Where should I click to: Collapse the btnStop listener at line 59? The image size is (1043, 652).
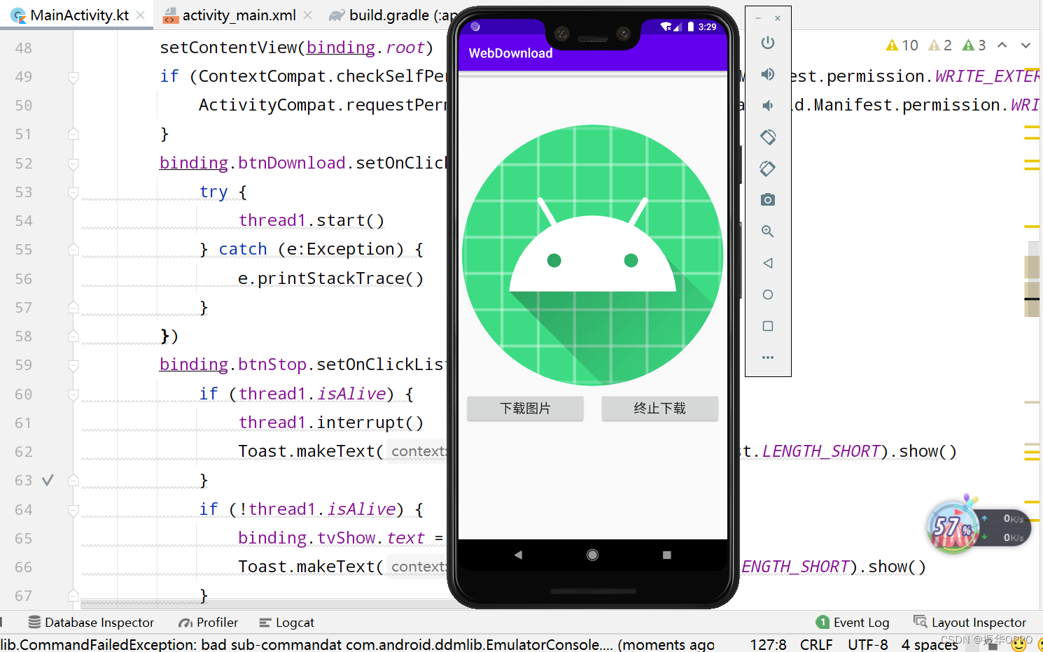click(73, 365)
